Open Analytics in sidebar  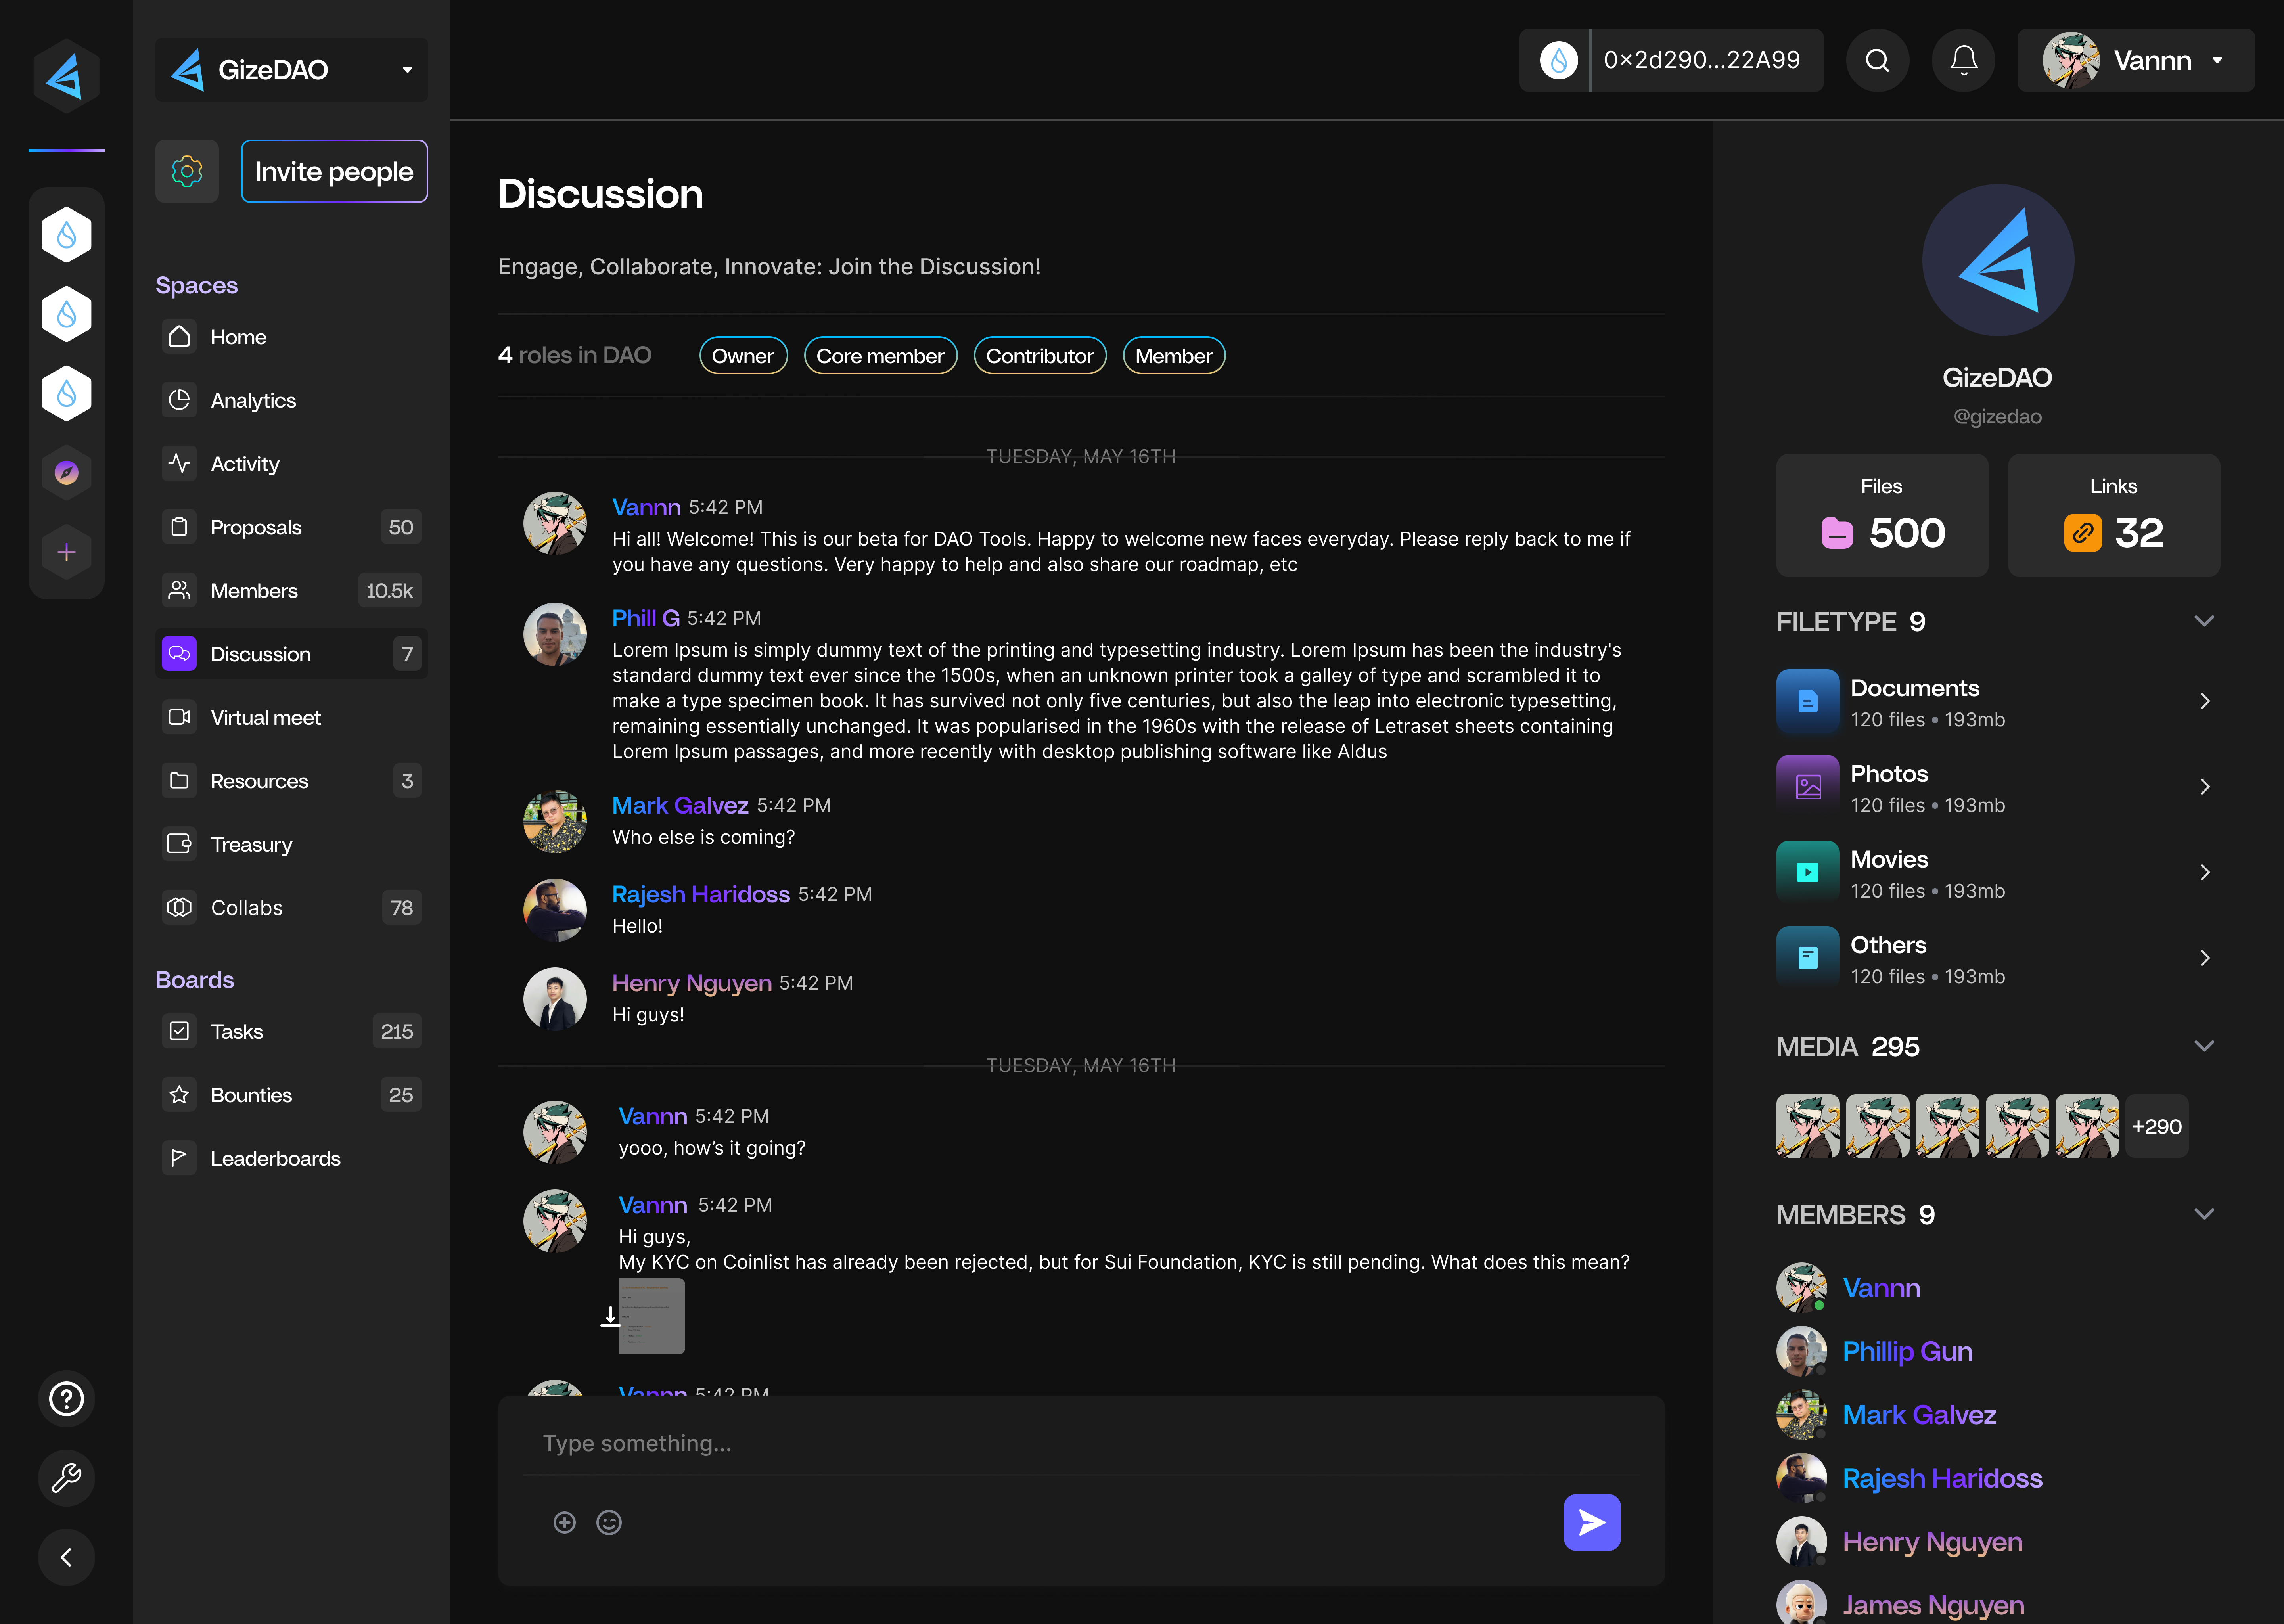pyautogui.click(x=291, y=400)
